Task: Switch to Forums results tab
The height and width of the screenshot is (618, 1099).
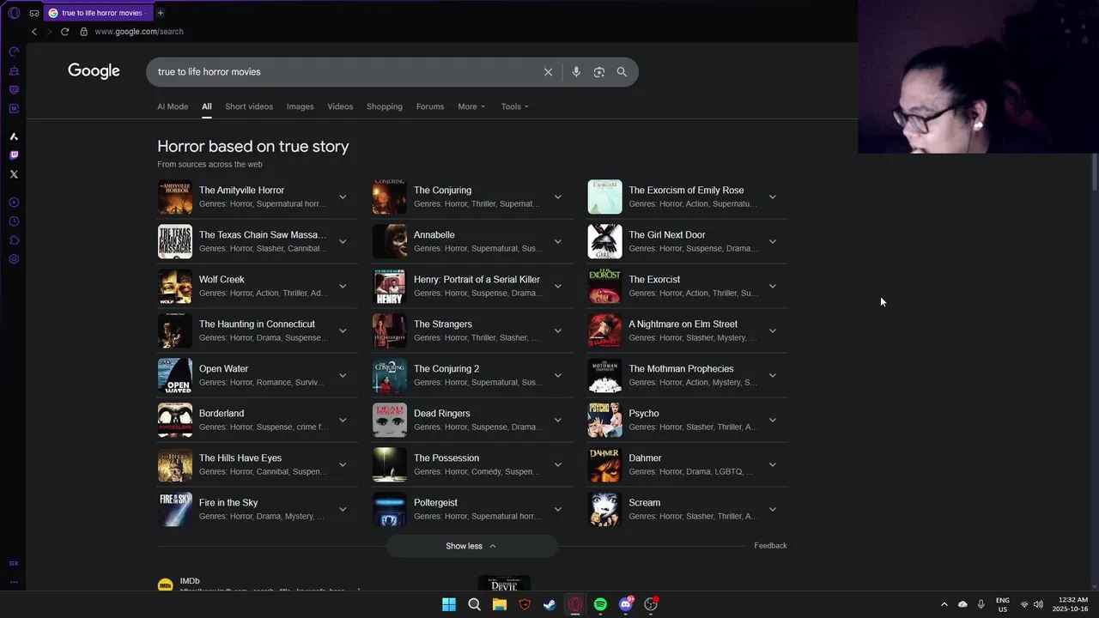Action: point(430,106)
